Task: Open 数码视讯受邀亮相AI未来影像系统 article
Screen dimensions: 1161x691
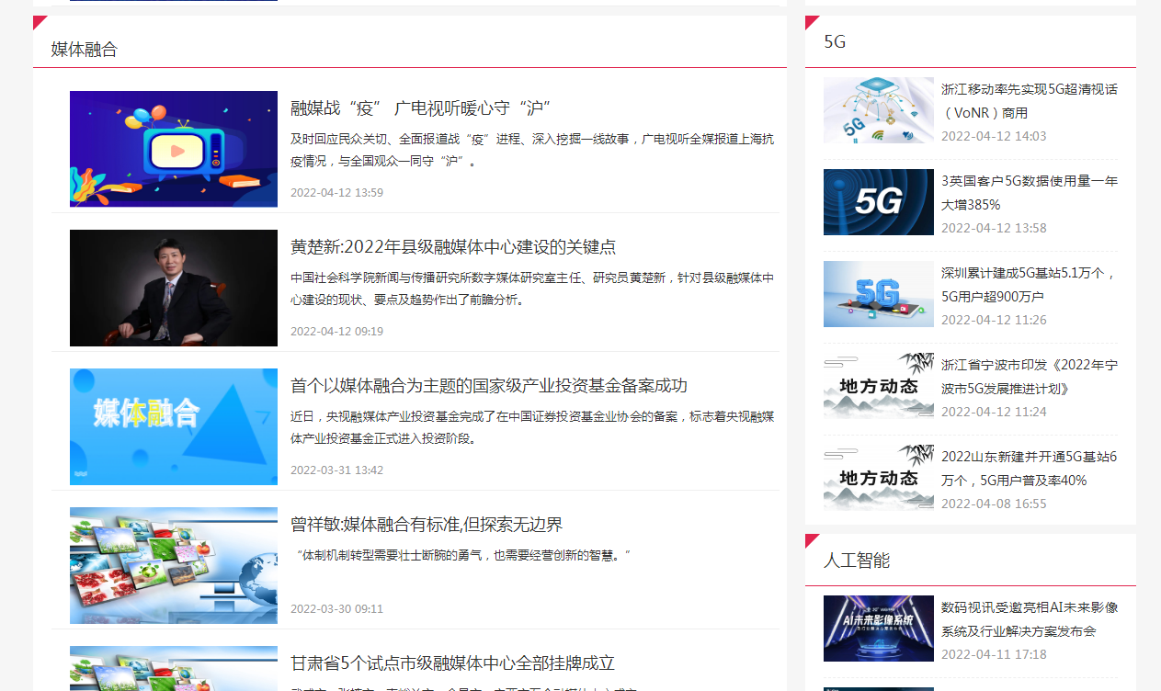Action: (x=1030, y=619)
